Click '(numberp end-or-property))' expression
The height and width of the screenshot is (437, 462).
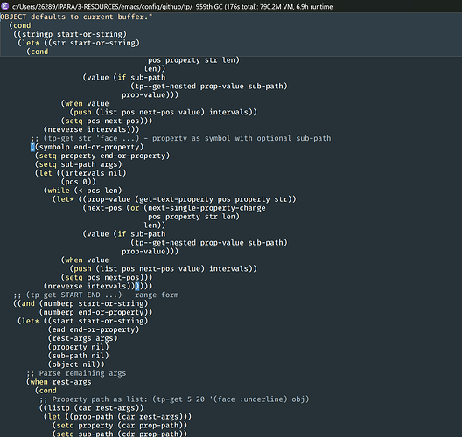tap(95, 312)
